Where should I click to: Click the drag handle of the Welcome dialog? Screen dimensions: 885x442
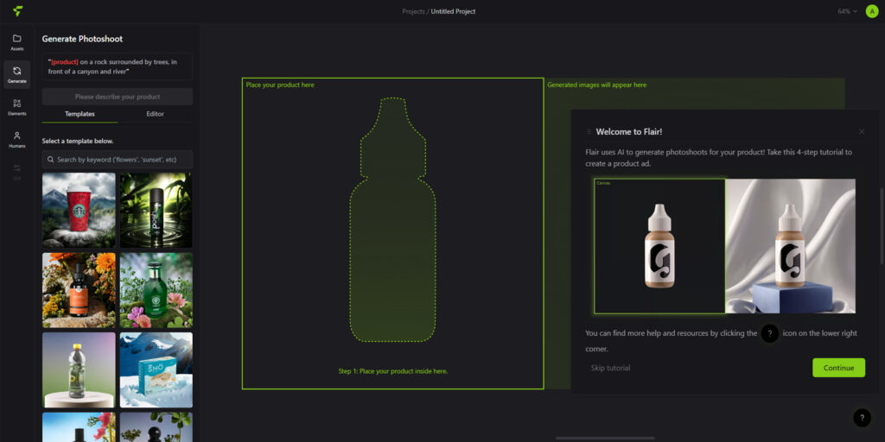pyautogui.click(x=589, y=131)
